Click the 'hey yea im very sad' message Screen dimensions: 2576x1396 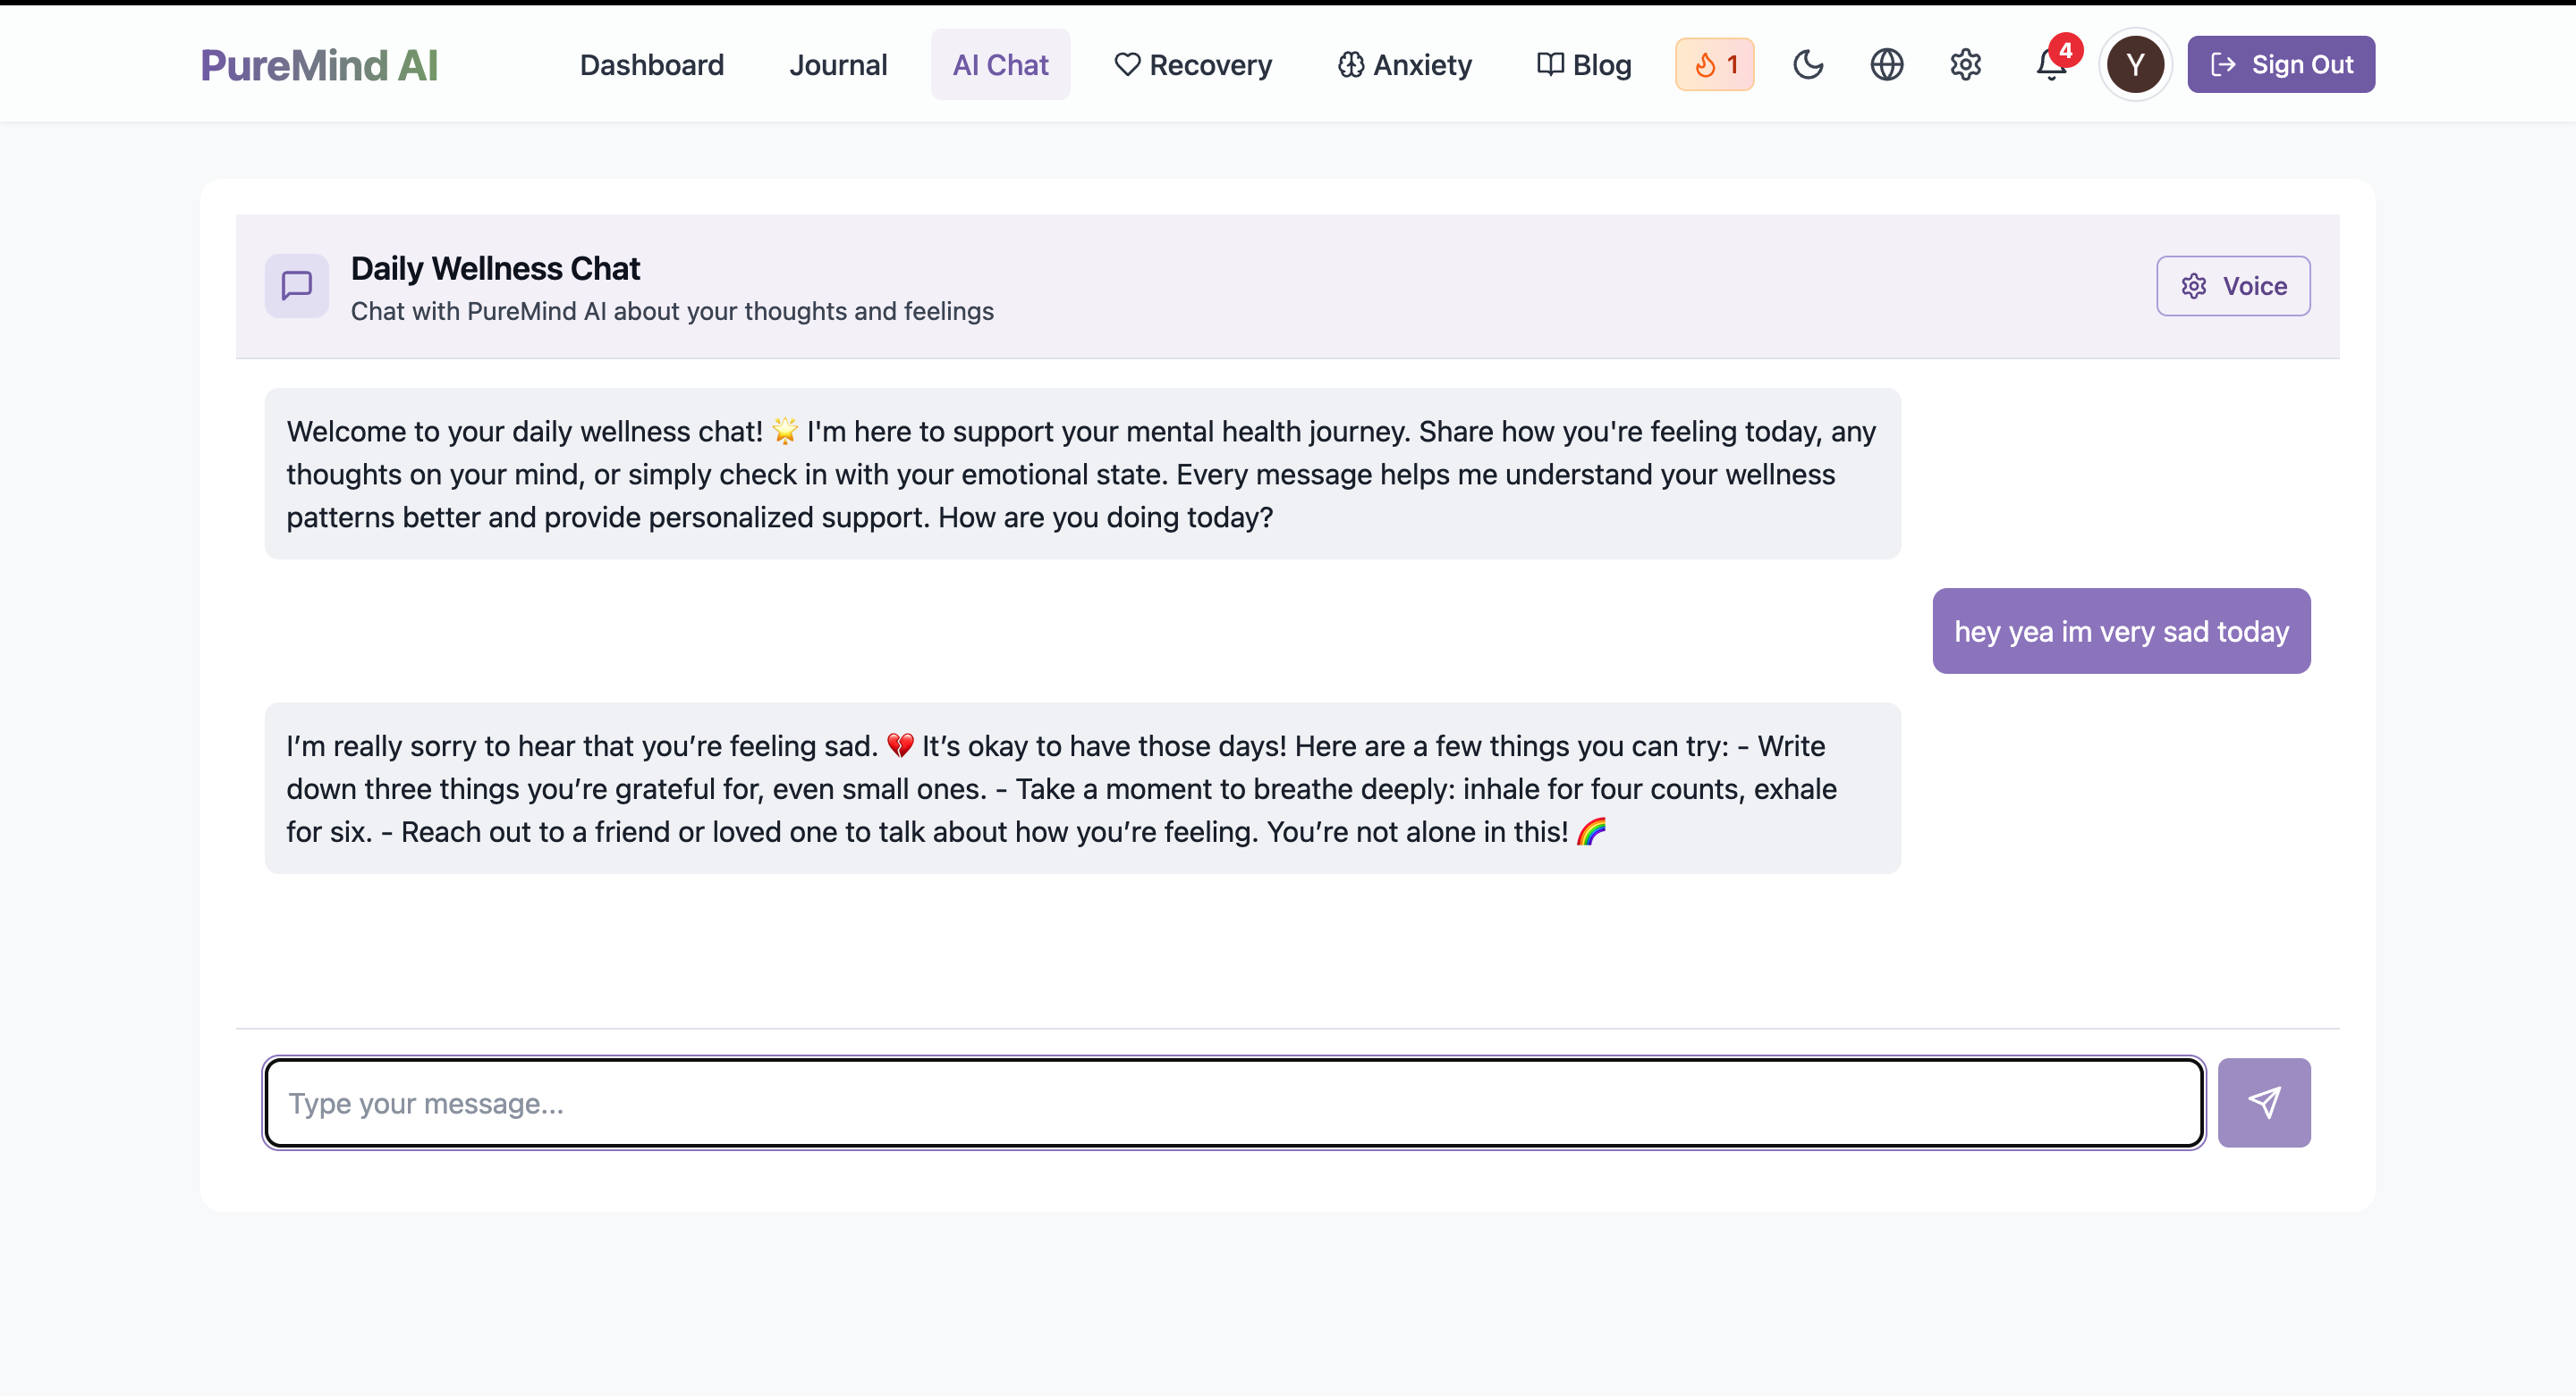(2120, 632)
